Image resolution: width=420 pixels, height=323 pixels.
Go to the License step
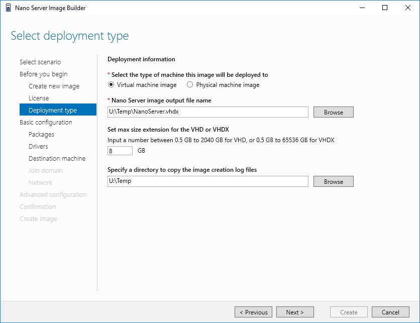pyautogui.click(x=39, y=98)
